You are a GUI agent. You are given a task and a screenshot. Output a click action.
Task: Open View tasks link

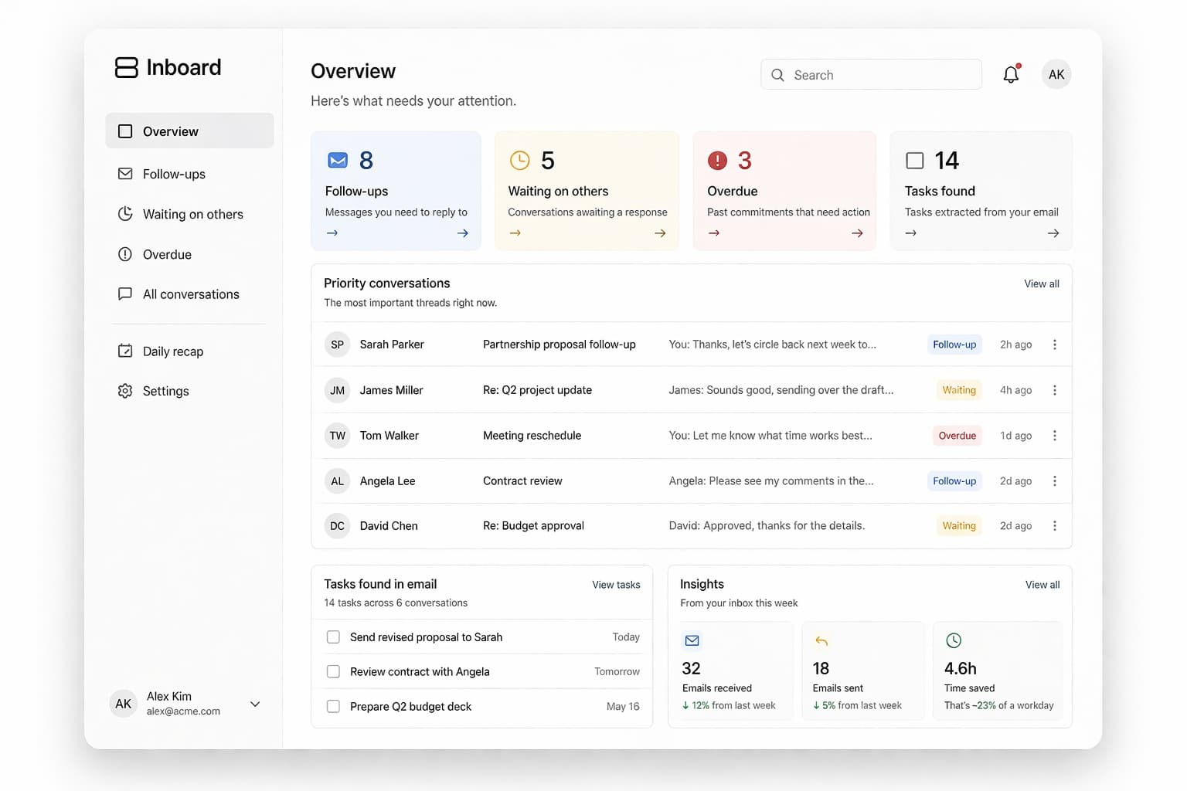tap(616, 585)
